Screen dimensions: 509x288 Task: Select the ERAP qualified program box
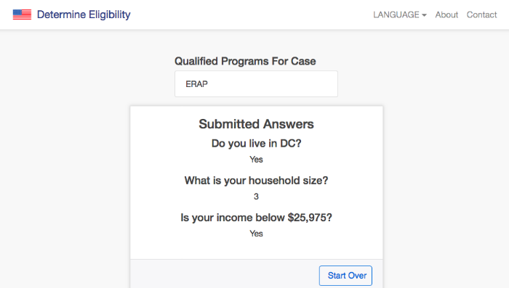coord(256,84)
